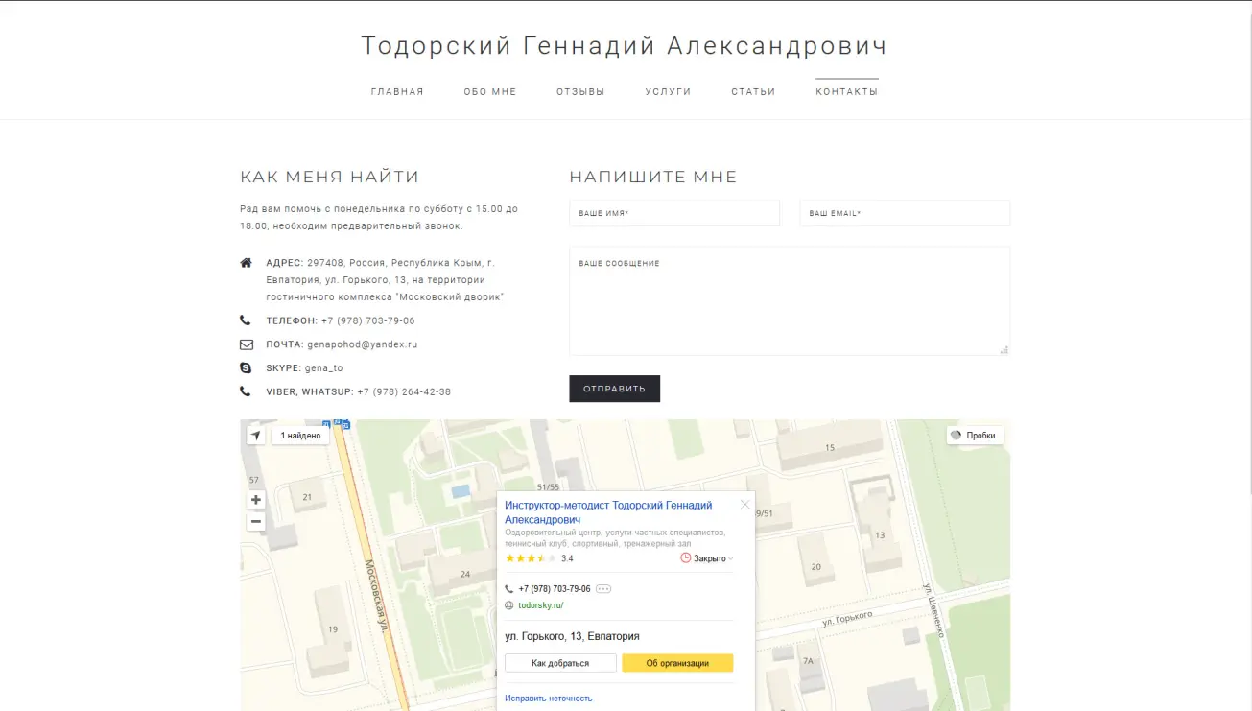Switch to the ГЛАВНАЯ page tab
The height and width of the screenshot is (711, 1252).
point(396,91)
